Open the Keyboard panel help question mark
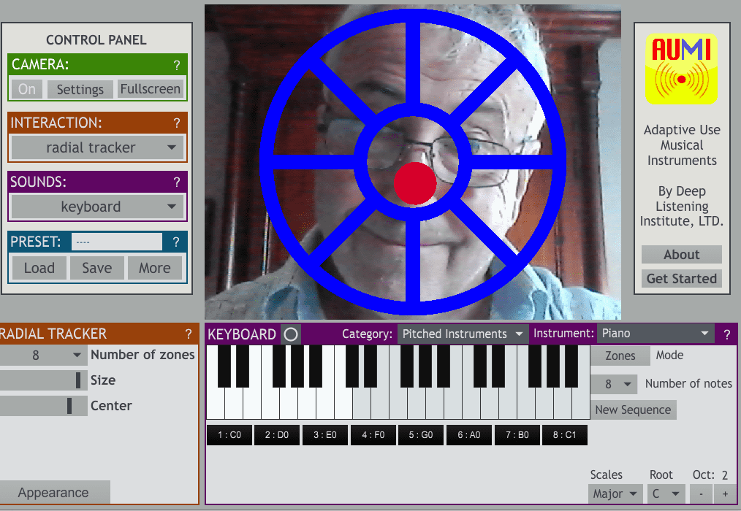741x511 pixels. 726,334
